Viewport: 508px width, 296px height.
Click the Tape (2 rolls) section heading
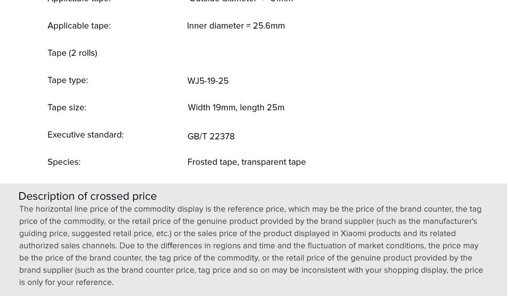(x=72, y=53)
